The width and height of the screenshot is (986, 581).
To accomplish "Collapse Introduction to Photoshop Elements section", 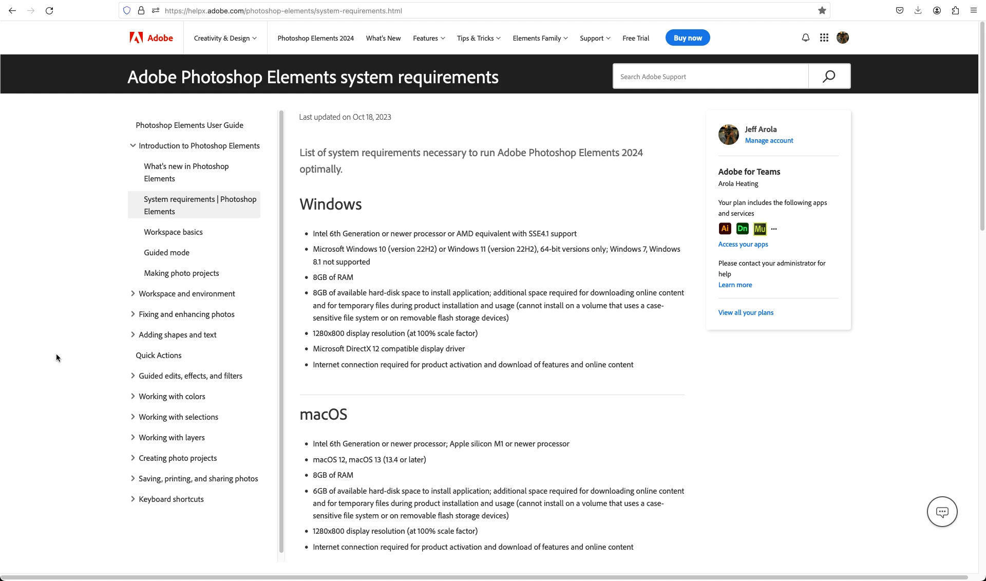I will tap(133, 145).
